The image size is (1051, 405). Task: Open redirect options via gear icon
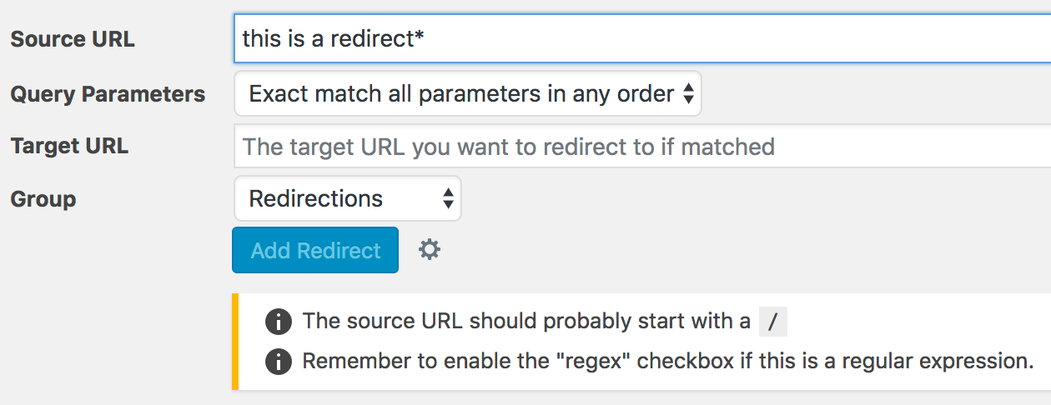[430, 249]
